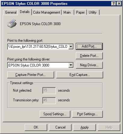The height and width of the screenshot is (134, 123).
Task: Click the Delete Port button
Action: [x=89, y=56]
